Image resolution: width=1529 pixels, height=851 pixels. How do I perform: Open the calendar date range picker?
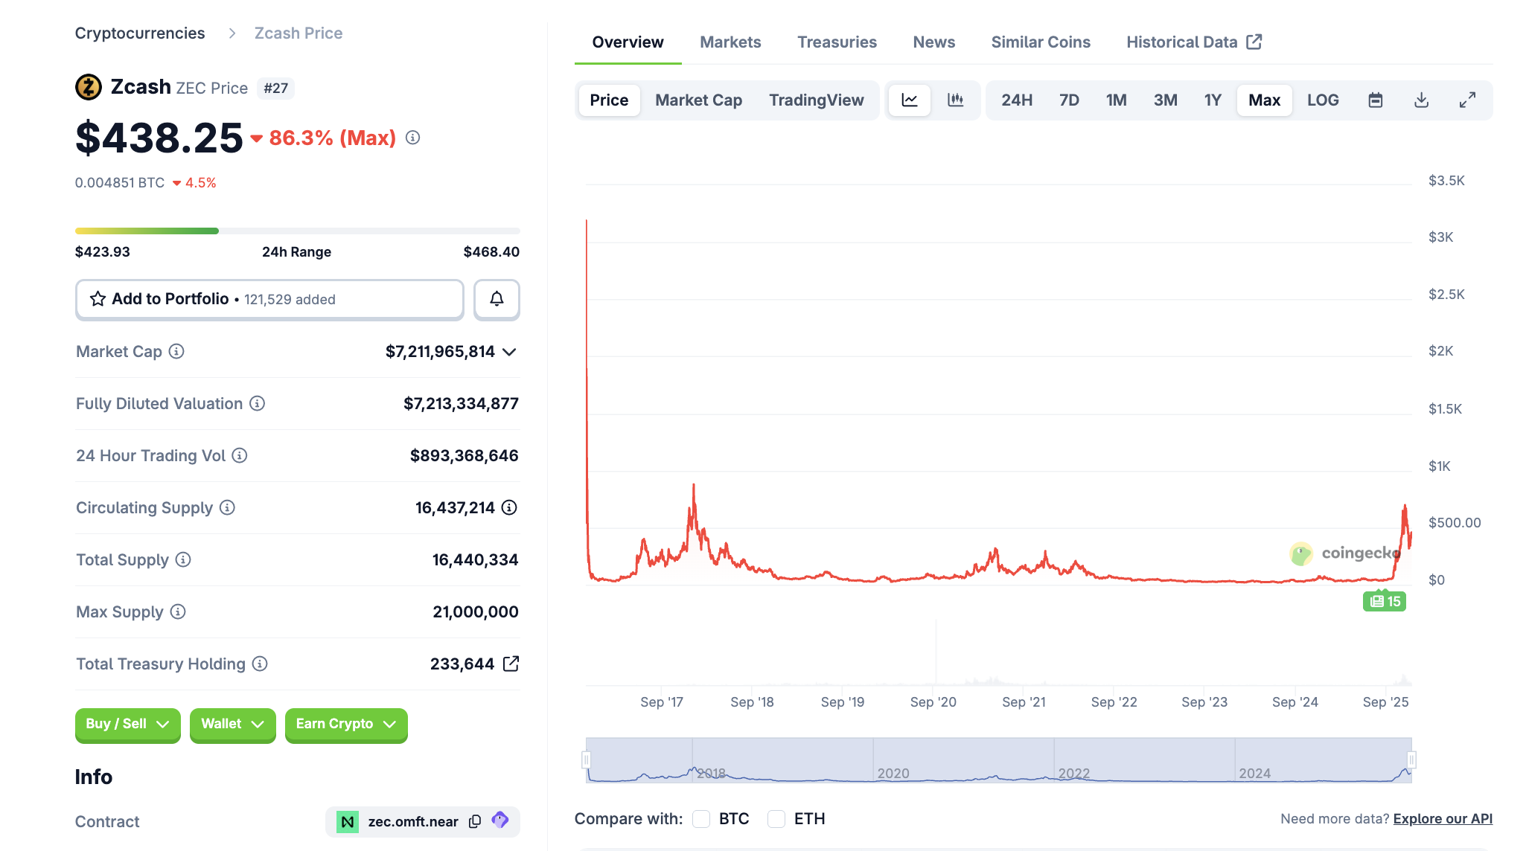(x=1375, y=100)
